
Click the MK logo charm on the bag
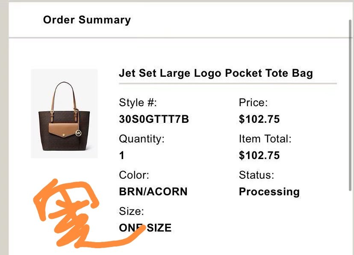[x=78, y=133]
